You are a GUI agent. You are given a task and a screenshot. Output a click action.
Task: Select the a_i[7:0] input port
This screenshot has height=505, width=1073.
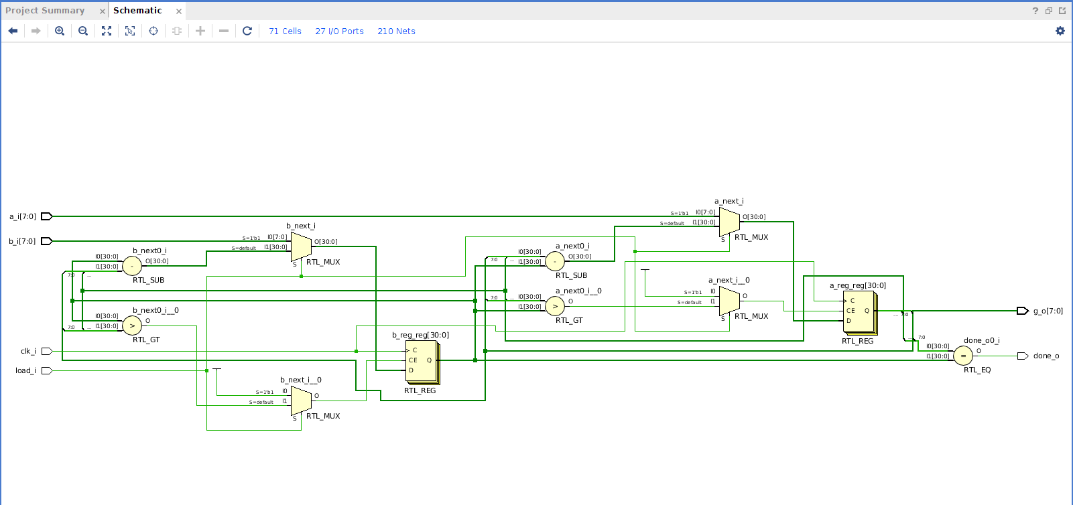pos(47,216)
